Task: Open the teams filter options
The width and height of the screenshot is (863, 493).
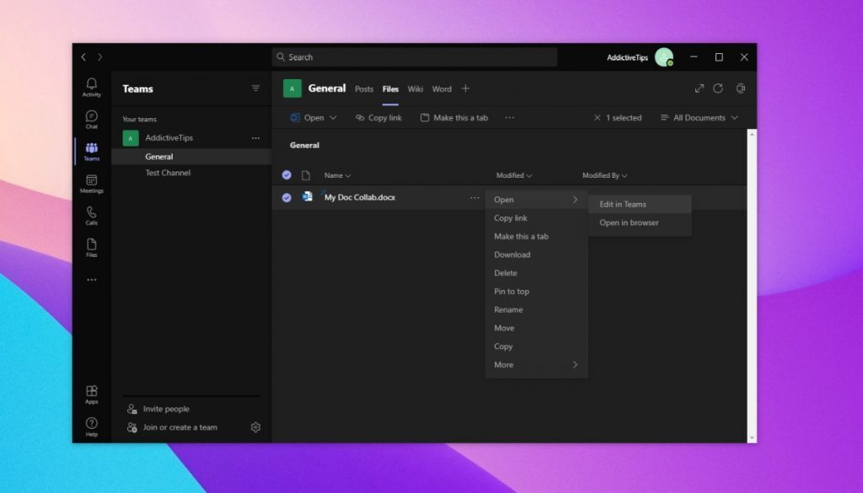Action: click(255, 88)
